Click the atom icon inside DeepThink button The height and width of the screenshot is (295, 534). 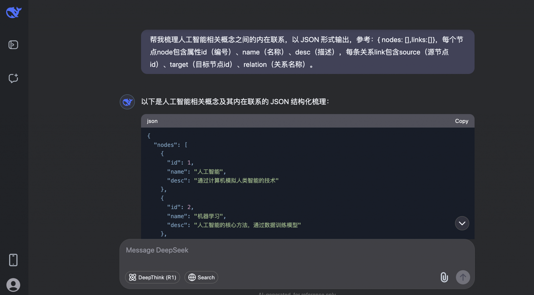click(x=133, y=277)
